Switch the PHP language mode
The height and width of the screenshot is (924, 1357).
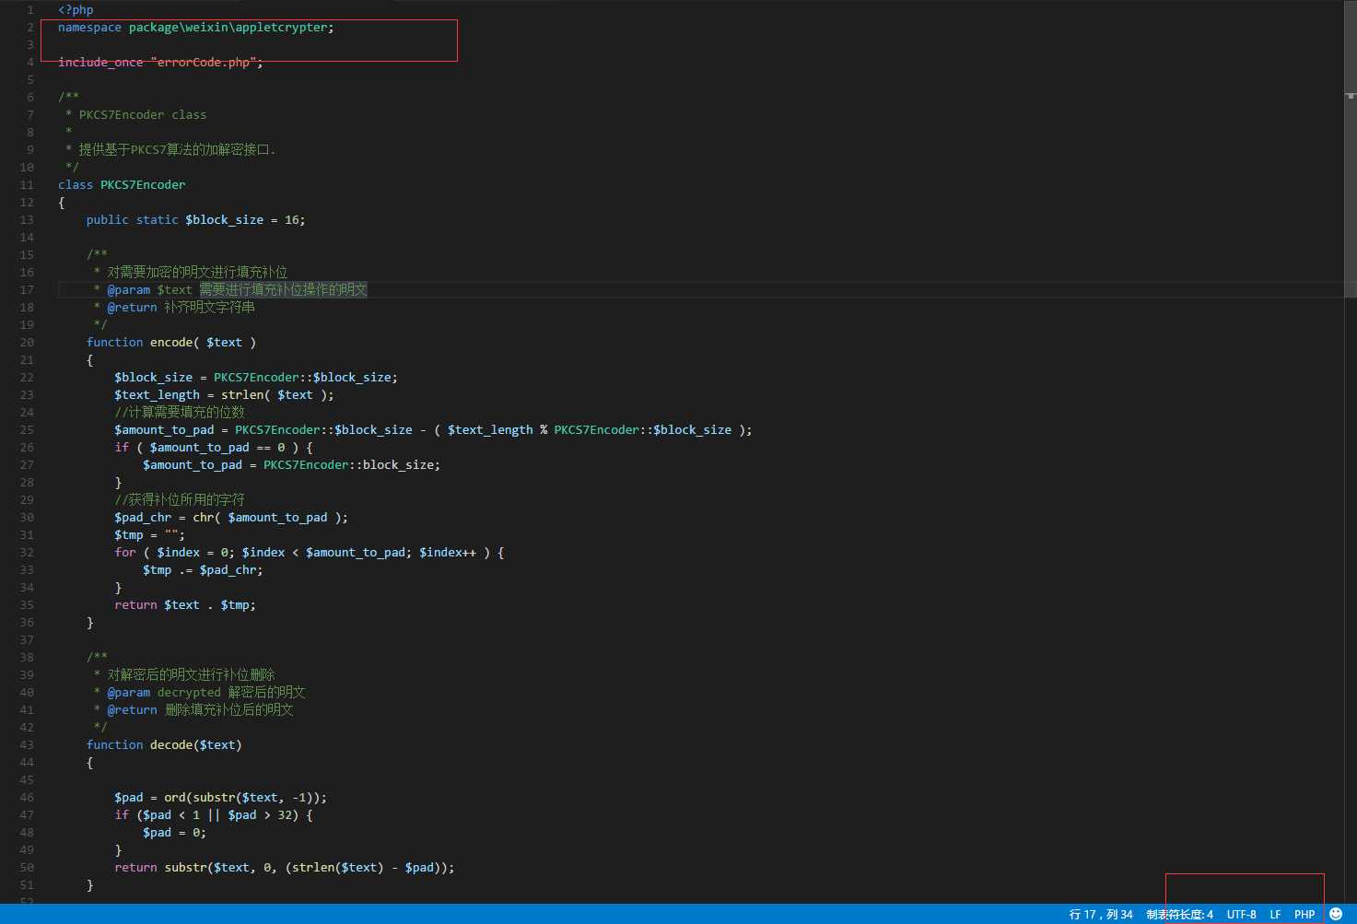click(1304, 915)
